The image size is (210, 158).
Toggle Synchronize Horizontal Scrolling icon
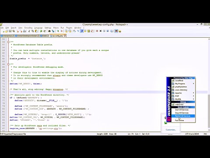click(70, 31)
